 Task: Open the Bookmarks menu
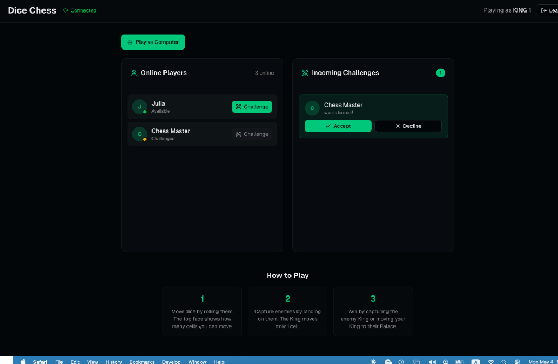142,362
